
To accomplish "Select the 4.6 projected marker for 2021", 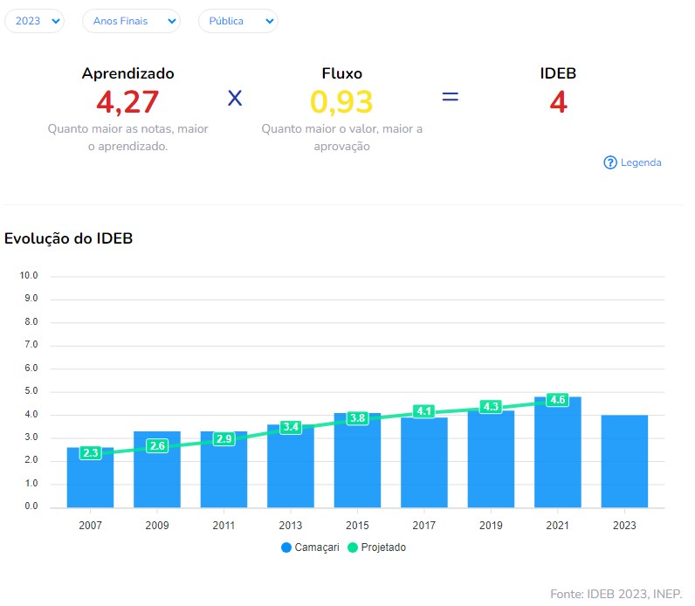I will click(x=558, y=400).
